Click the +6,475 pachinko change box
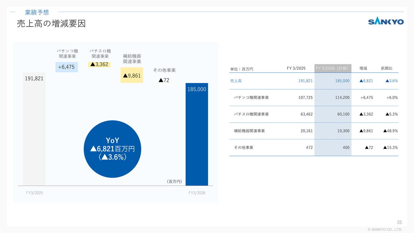414x233 pixels. pos(67,67)
